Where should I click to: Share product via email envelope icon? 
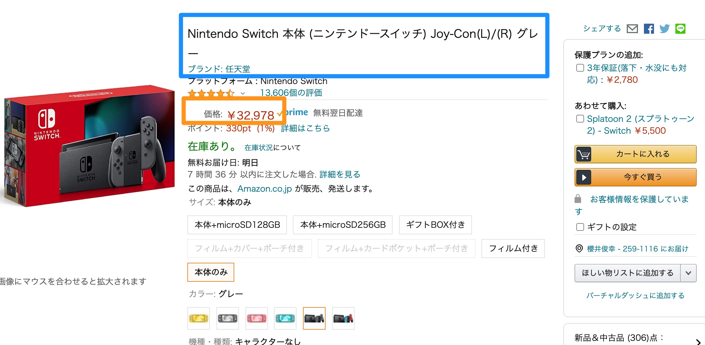tap(632, 29)
